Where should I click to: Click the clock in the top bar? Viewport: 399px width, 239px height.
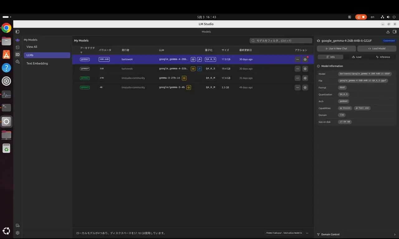[207, 17]
